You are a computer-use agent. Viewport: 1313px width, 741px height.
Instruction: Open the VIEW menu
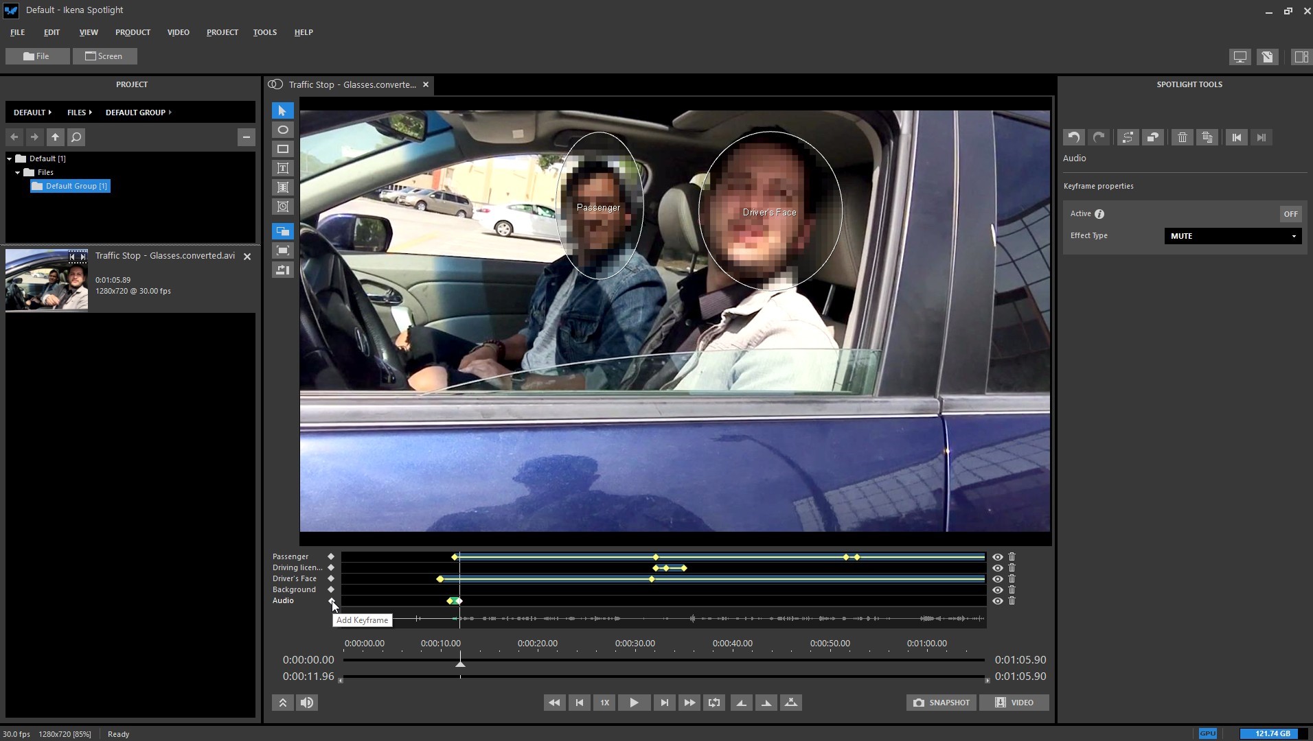pyautogui.click(x=89, y=32)
